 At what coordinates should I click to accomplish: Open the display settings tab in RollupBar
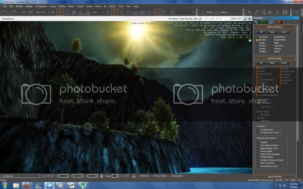pyautogui.click(x=271, y=22)
